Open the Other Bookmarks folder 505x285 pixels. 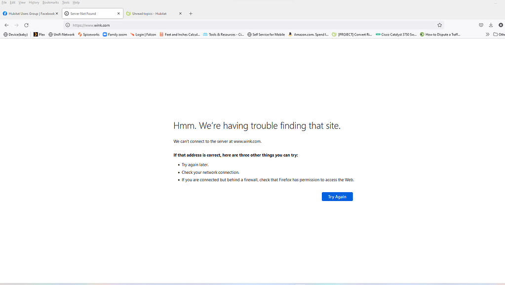499,35
